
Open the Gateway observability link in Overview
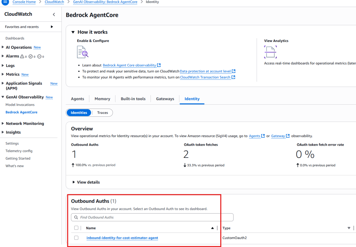[x=278, y=136]
